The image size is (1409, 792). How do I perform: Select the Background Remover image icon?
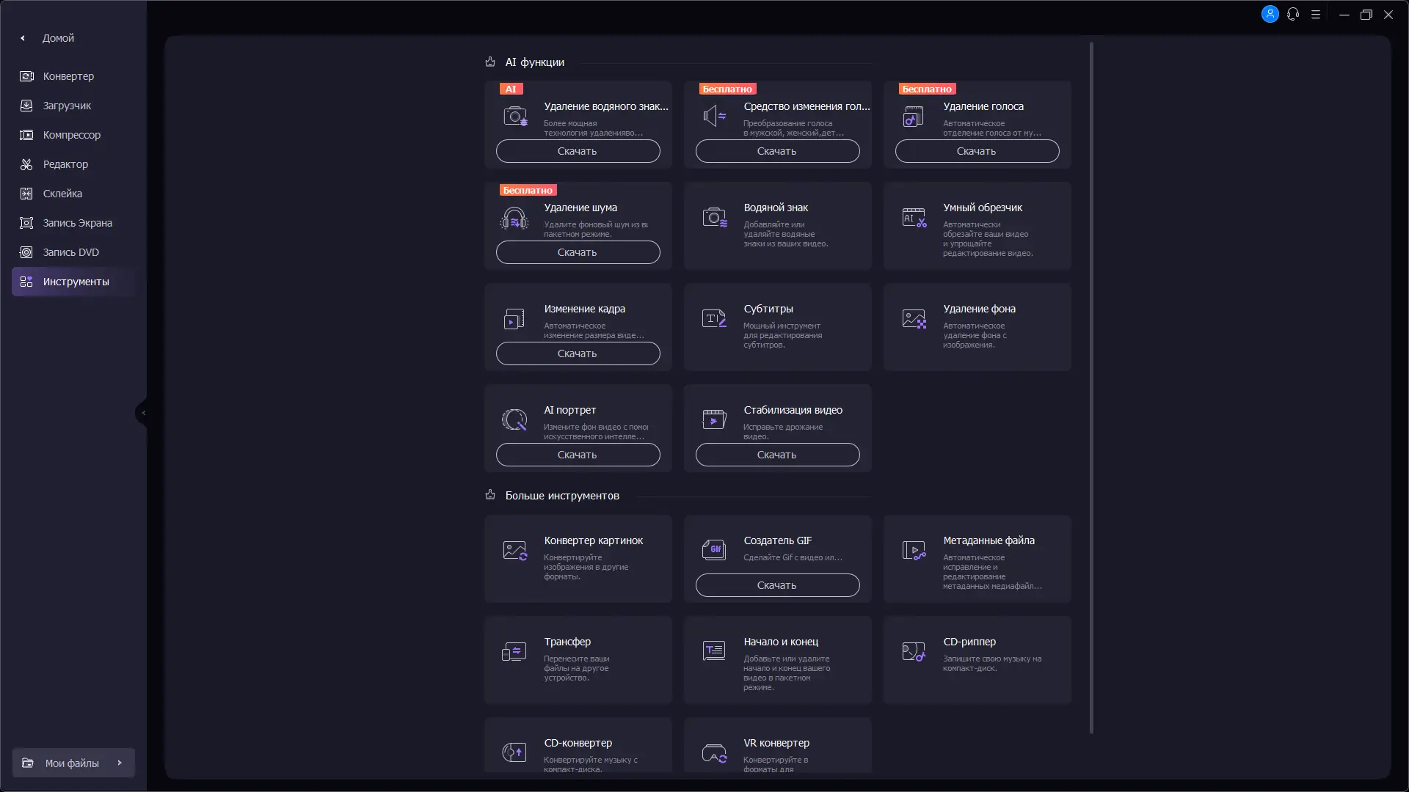click(x=914, y=319)
